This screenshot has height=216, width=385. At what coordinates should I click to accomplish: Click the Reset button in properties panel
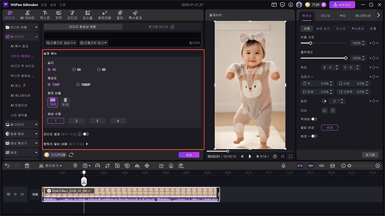coord(370,155)
